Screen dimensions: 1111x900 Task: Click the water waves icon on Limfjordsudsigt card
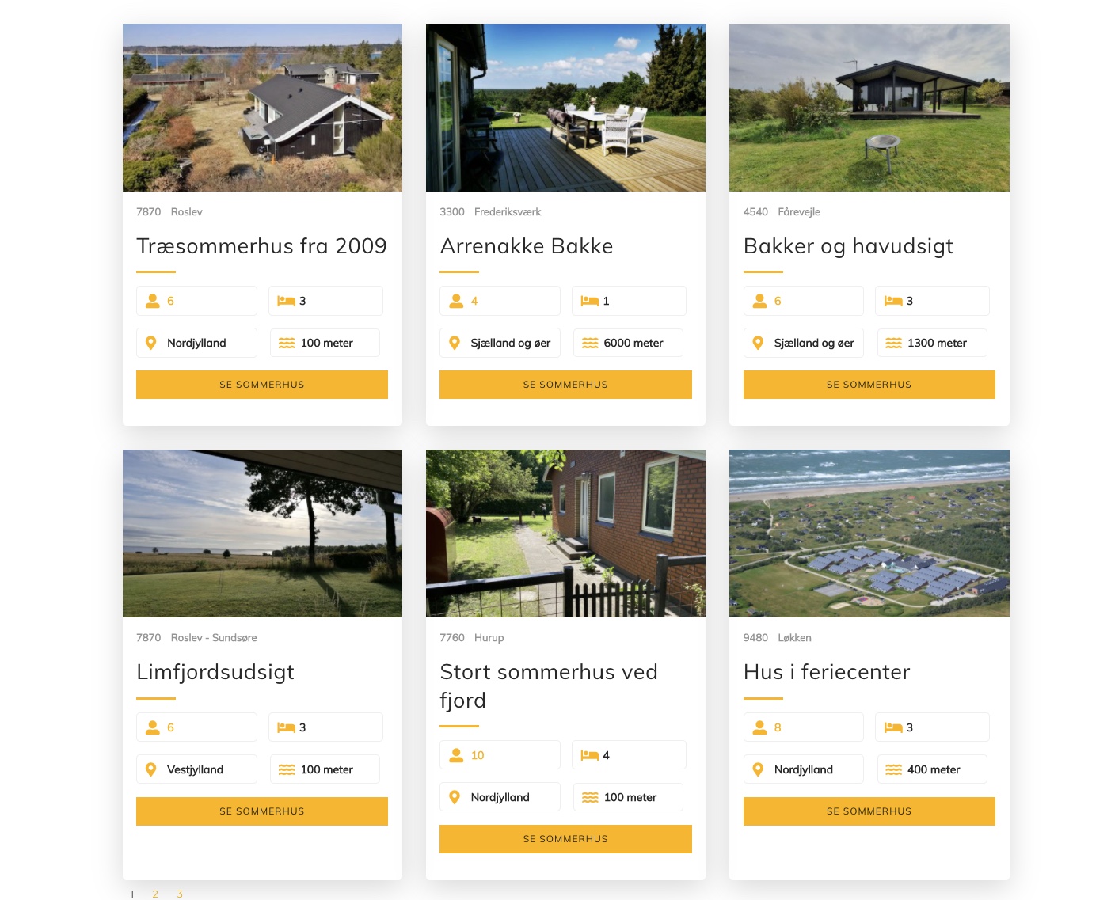click(x=287, y=769)
